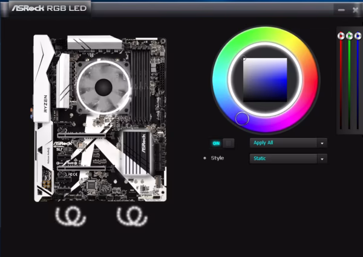363x257 pixels.
Task: Click the ASRock RGB LED title
Action: tap(49, 8)
